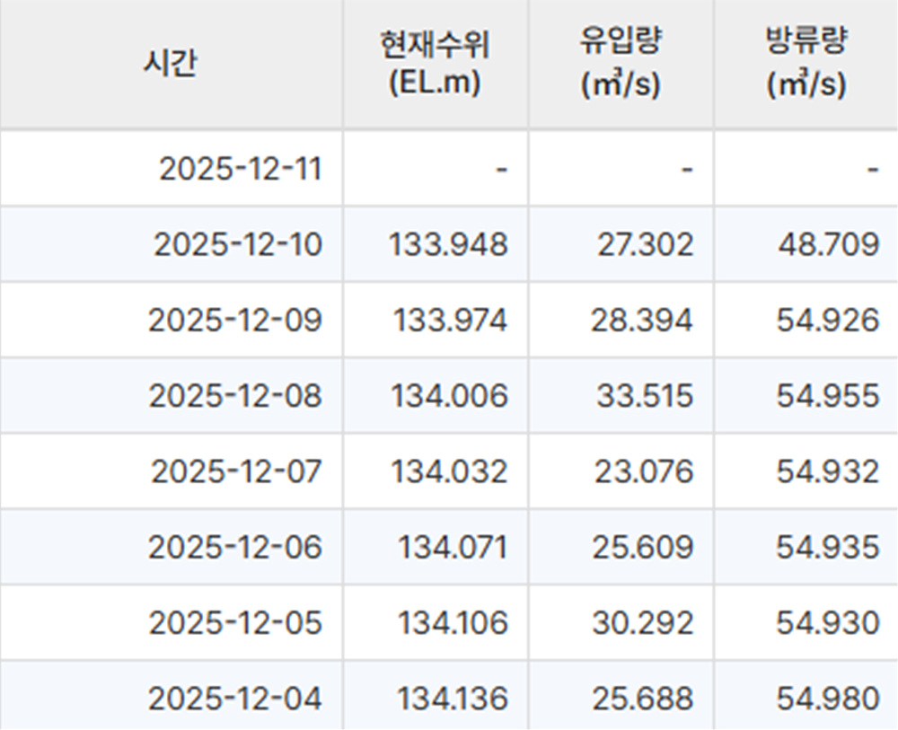The width and height of the screenshot is (898, 730).
Task: Click the 2025-12-05 row date
Action: 235,622
